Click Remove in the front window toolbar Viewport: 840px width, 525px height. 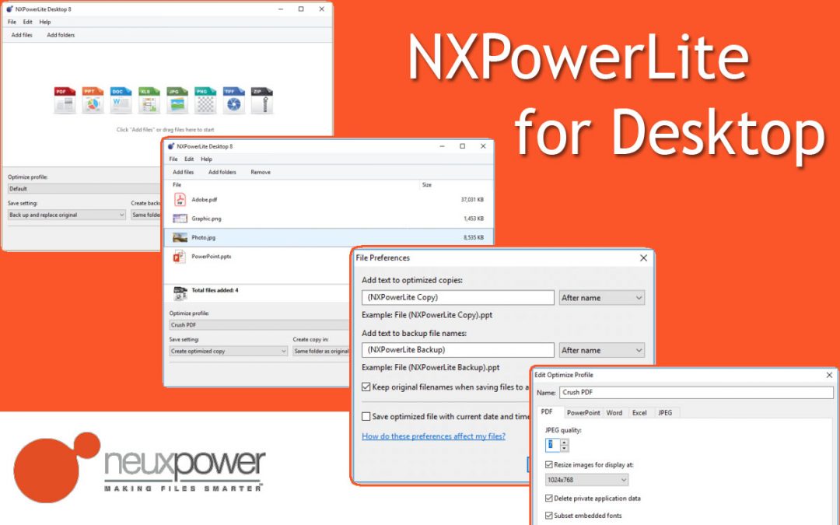[261, 172]
